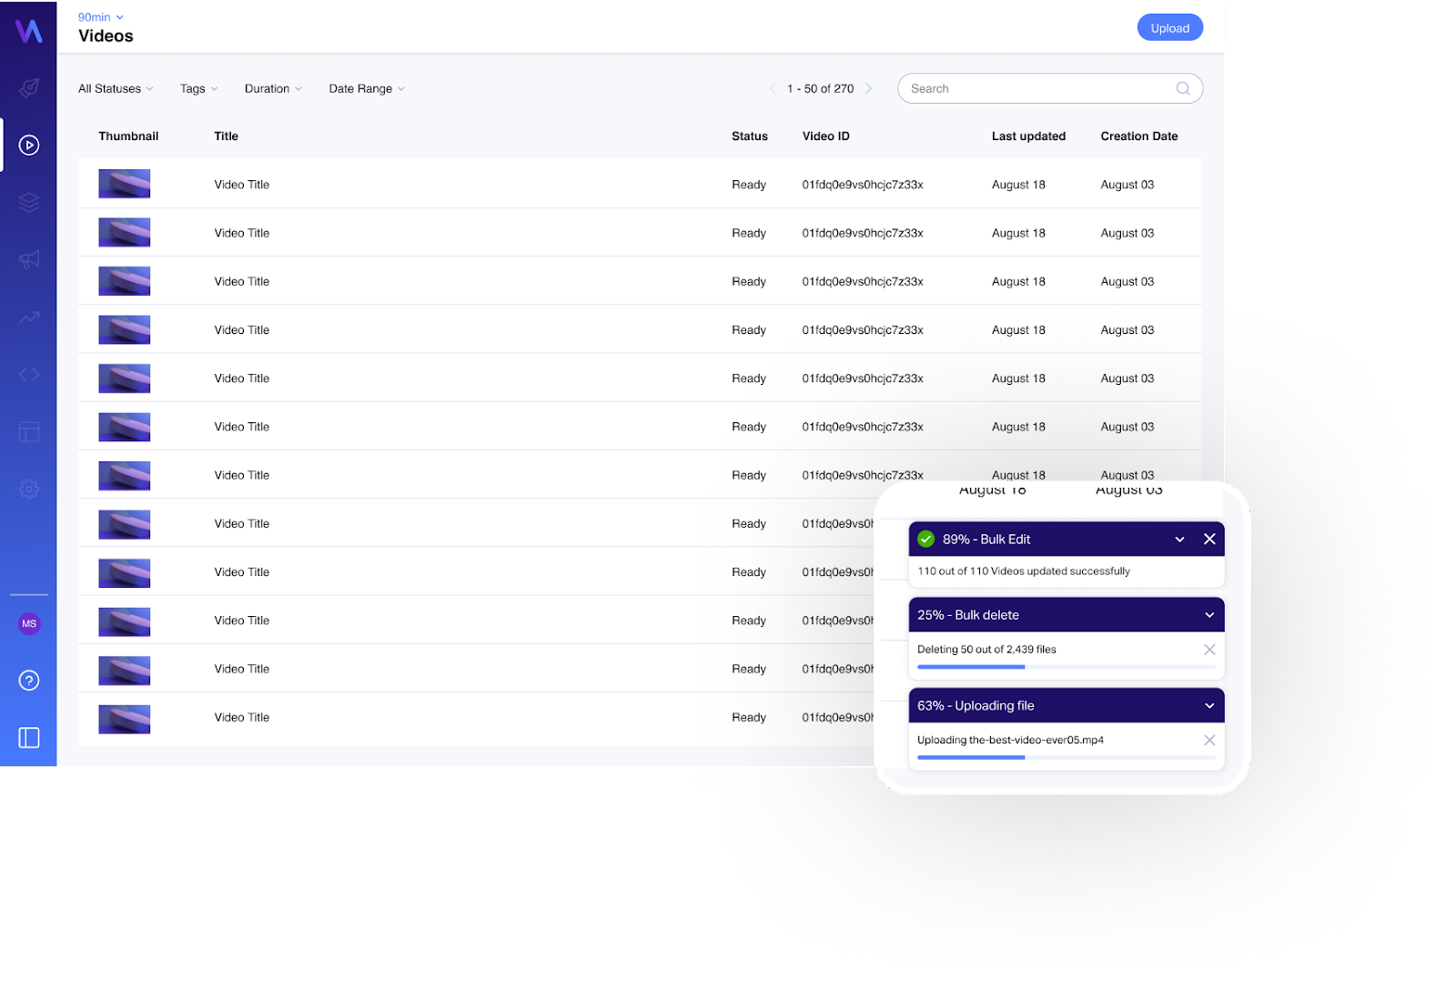Open the megaphone announcements icon
1456x1000 pixels.
click(x=29, y=259)
